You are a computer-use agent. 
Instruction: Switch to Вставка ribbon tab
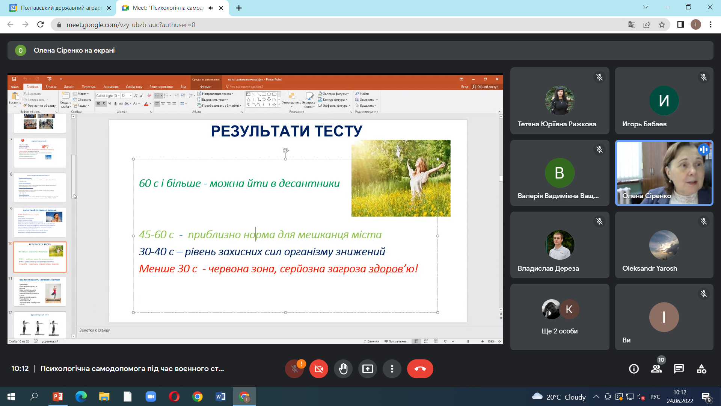pyautogui.click(x=51, y=86)
